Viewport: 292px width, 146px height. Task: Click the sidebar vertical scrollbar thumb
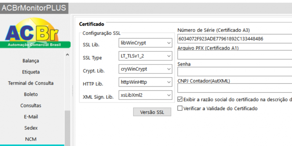coord(67,128)
